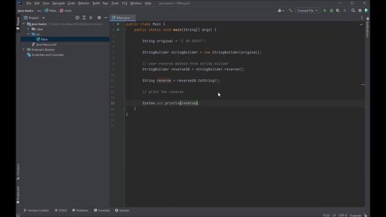Screen dimensions: 386x217
Task: Click the caret position 15:35 indicator
Action: (326, 215)
